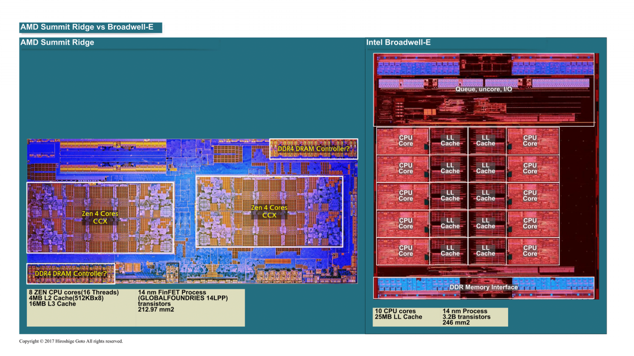The image size is (634, 356).
Task: Click the "246 mm2" die size value
Action: tap(456, 322)
